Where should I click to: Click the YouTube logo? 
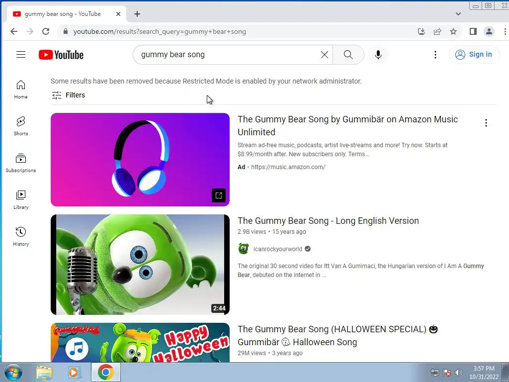[x=61, y=55]
